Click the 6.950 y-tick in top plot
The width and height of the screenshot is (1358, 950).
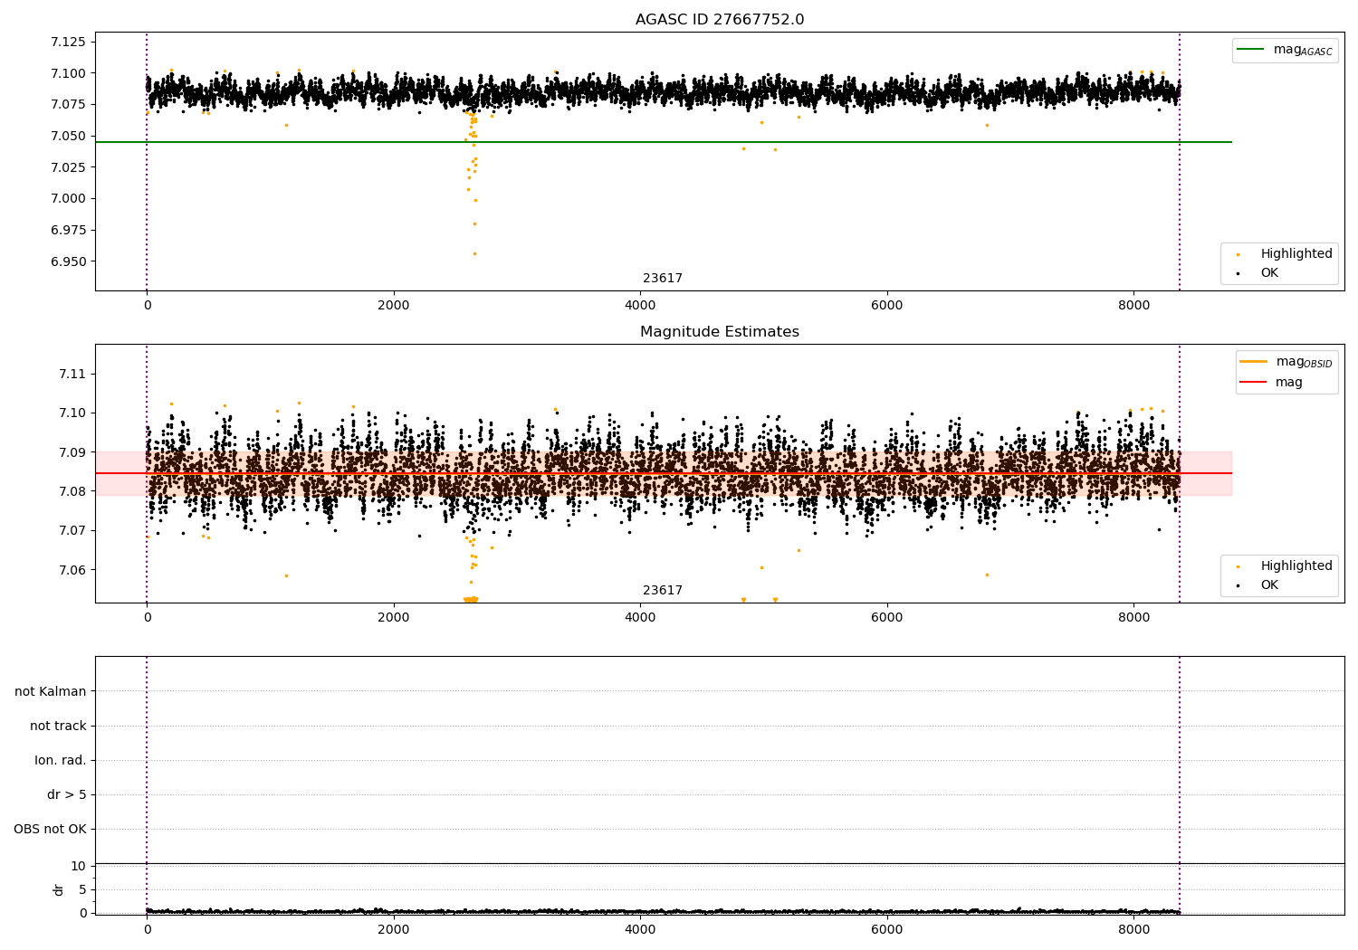tap(69, 261)
